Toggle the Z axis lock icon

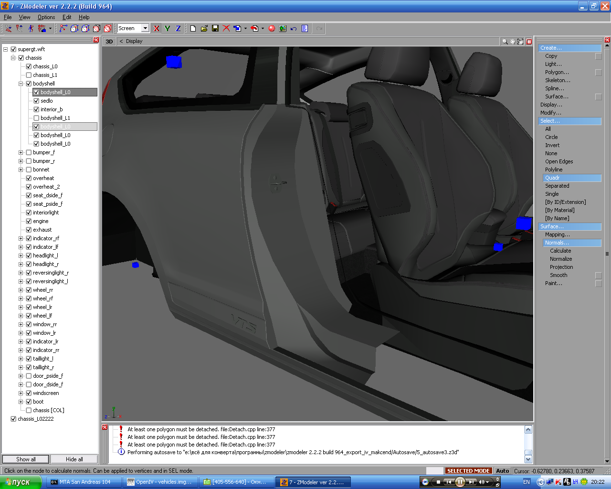tap(178, 29)
